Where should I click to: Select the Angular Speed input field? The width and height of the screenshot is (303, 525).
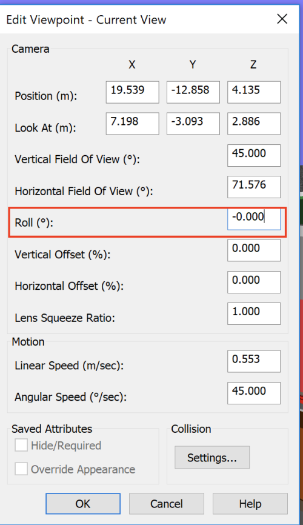254,393
